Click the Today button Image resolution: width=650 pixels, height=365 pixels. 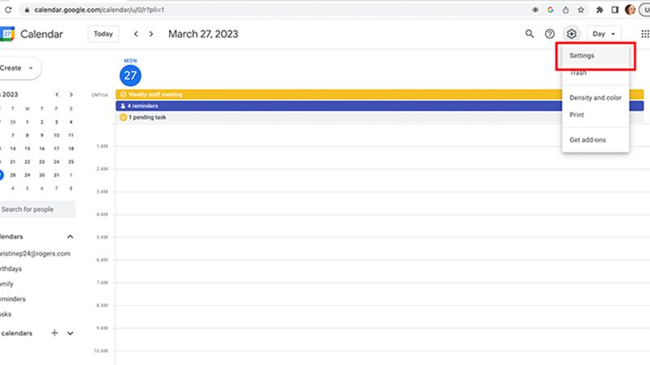click(x=103, y=34)
